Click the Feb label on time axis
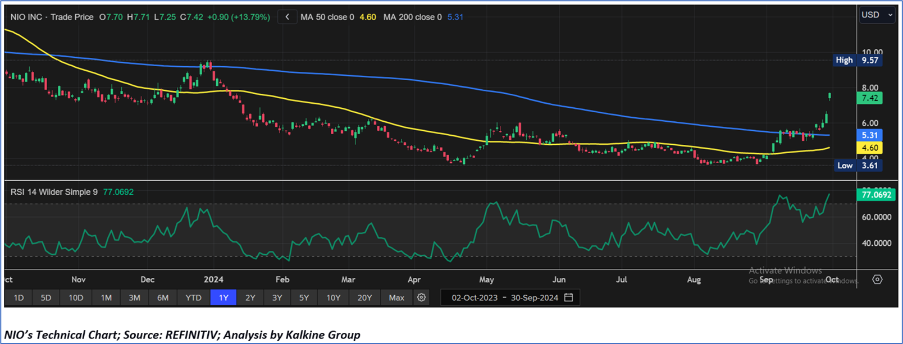Screen dimensions: 903x344 click(x=282, y=279)
